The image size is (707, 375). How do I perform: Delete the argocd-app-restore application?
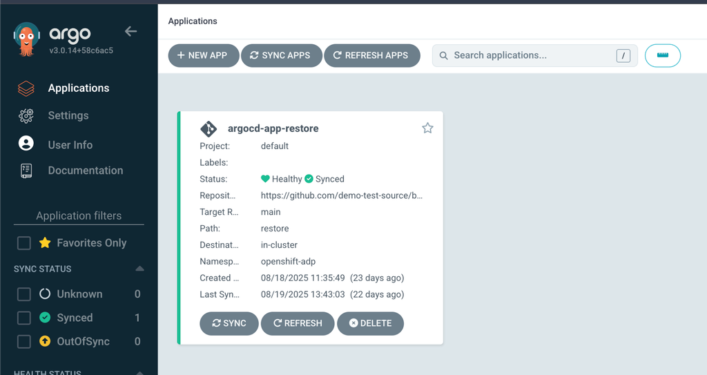tap(370, 323)
